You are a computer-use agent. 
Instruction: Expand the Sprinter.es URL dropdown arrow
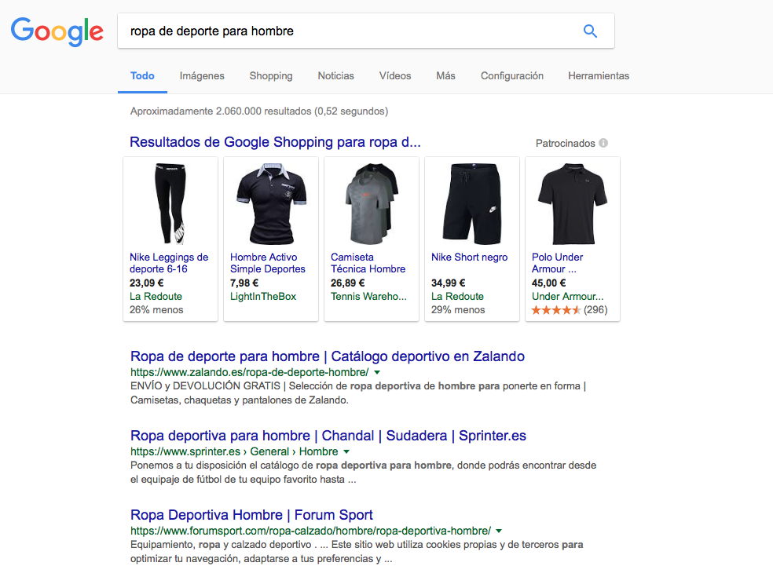tap(346, 452)
